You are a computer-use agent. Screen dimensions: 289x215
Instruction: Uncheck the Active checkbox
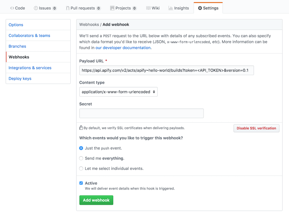pyautogui.click(x=81, y=183)
